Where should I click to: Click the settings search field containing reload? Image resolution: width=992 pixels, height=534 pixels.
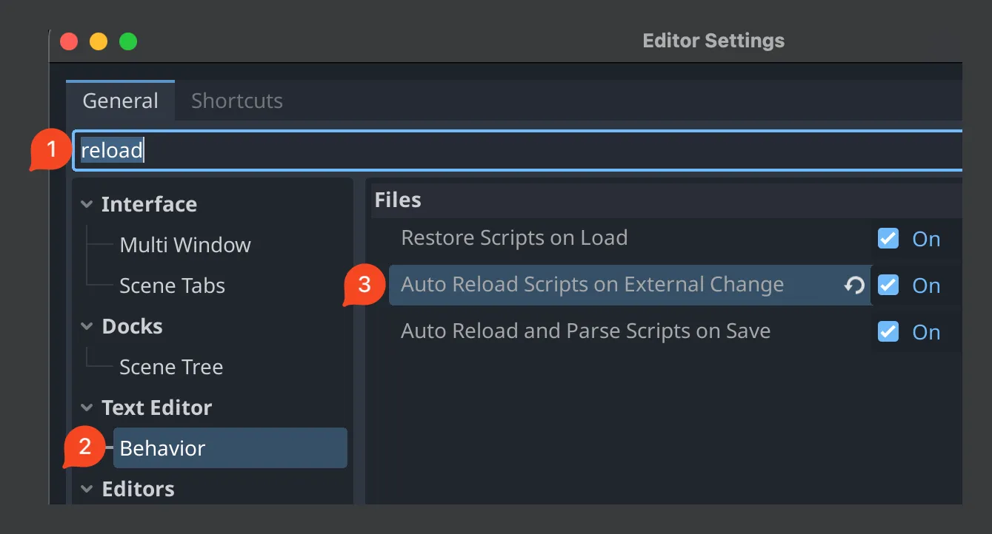517,151
